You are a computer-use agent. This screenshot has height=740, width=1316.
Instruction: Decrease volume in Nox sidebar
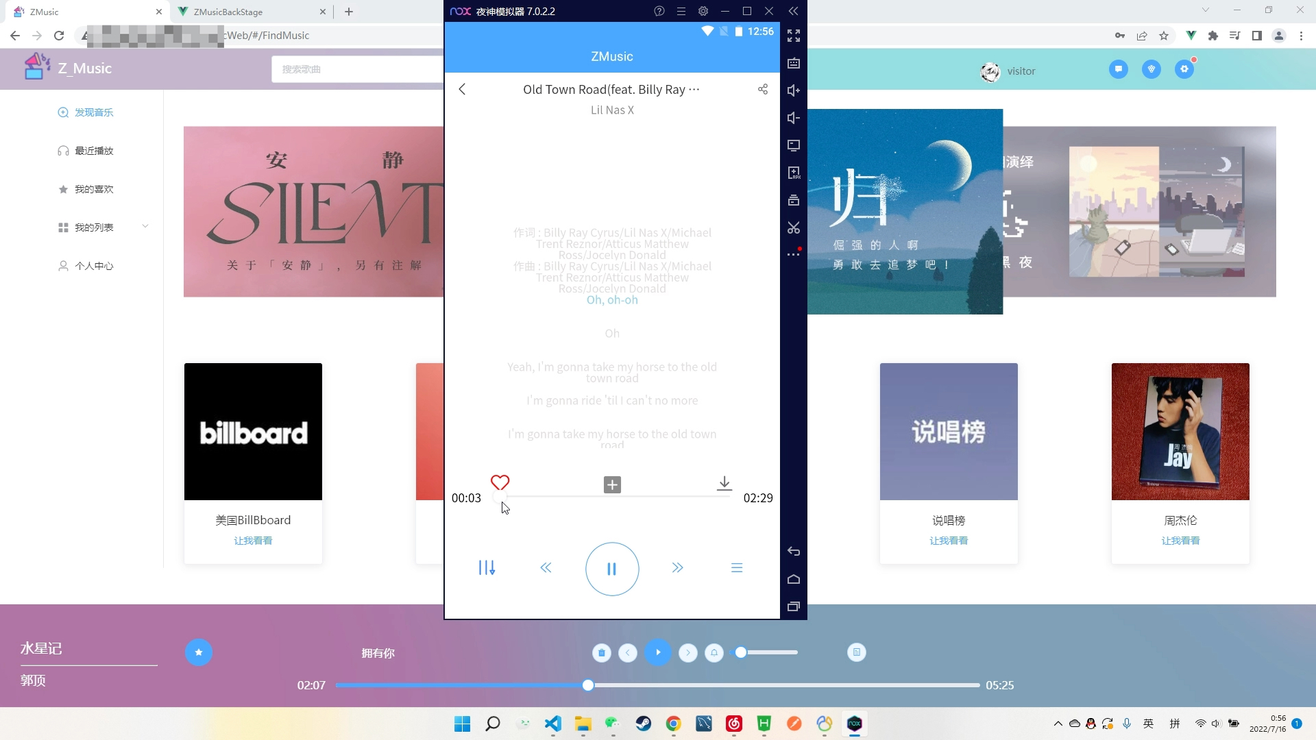(x=794, y=118)
